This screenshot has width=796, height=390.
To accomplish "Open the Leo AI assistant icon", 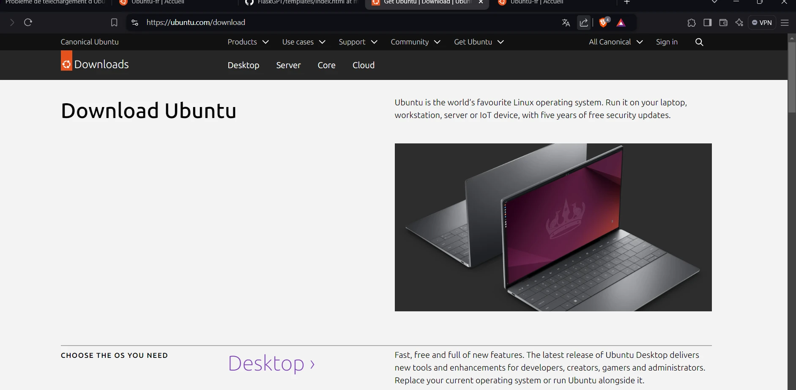I will point(739,23).
